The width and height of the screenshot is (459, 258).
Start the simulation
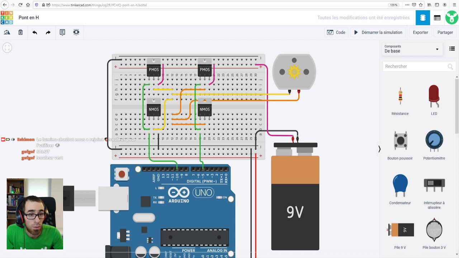click(378, 32)
